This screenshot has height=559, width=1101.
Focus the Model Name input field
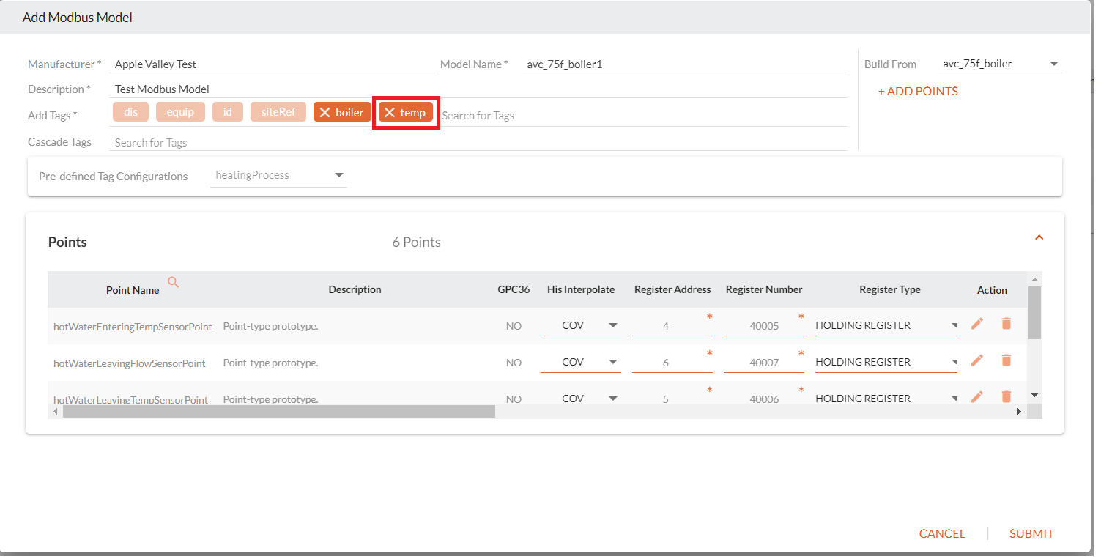point(684,64)
